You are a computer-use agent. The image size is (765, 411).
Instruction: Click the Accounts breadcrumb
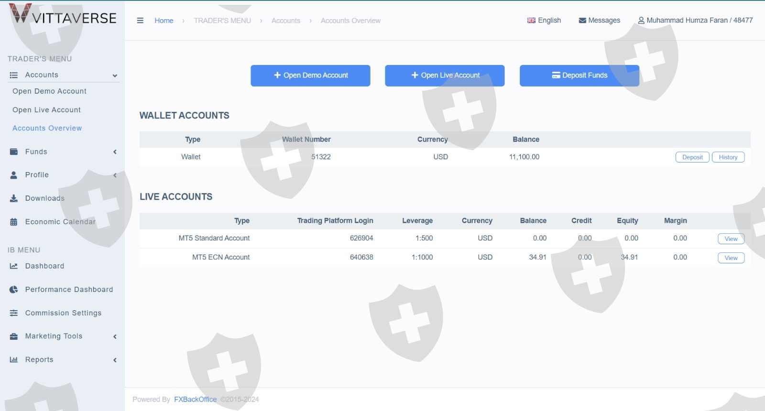286,21
